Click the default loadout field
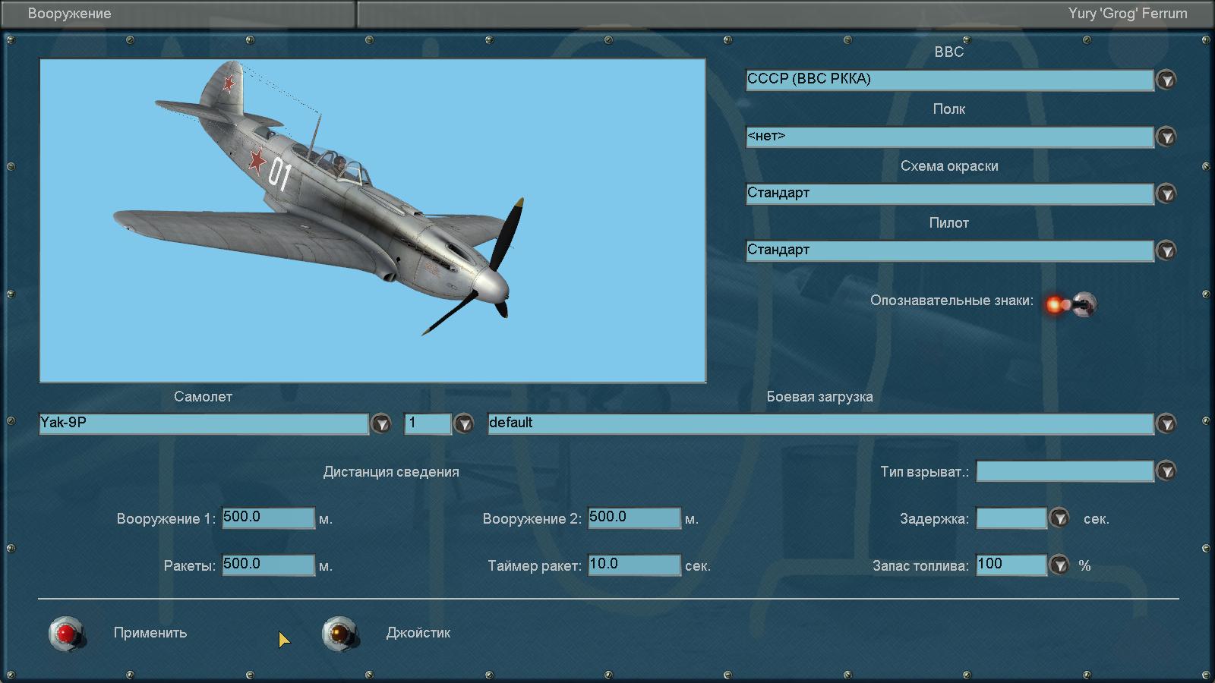1215x683 pixels. pyautogui.click(x=820, y=423)
